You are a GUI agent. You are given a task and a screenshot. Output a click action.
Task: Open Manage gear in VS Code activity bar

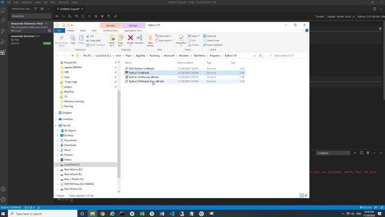pos(3,200)
